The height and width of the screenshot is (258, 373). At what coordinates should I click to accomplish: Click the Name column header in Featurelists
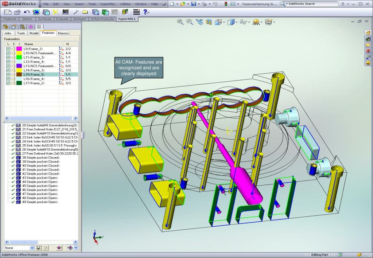tap(40, 44)
